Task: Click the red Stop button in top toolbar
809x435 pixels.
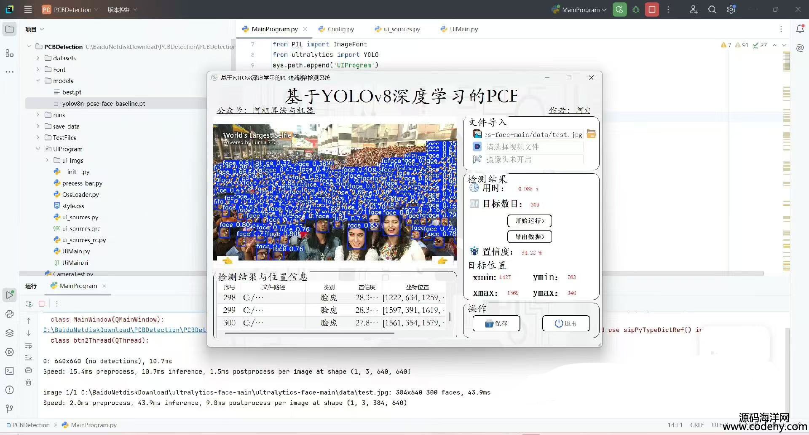Action: 652,9
